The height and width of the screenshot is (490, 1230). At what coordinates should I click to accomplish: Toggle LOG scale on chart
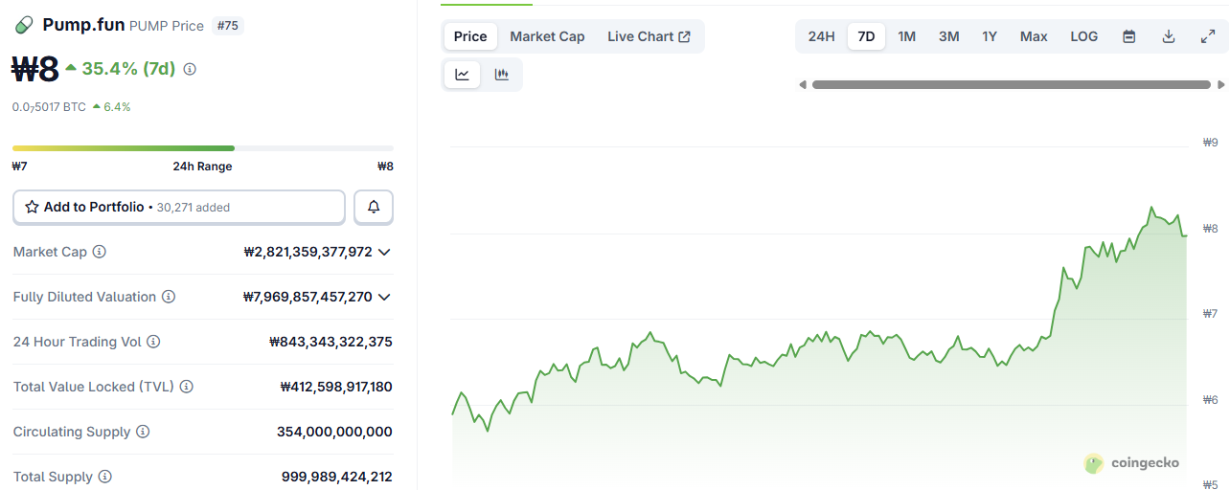coord(1084,36)
